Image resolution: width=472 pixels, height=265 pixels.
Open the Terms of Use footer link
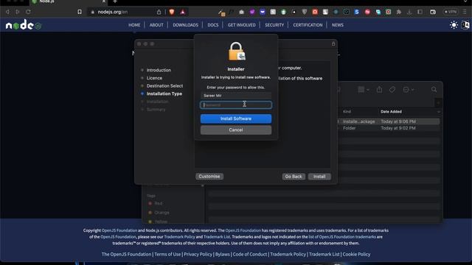point(167,254)
